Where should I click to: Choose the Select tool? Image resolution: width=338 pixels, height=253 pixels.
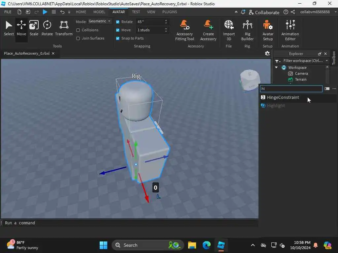click(9, 28)
